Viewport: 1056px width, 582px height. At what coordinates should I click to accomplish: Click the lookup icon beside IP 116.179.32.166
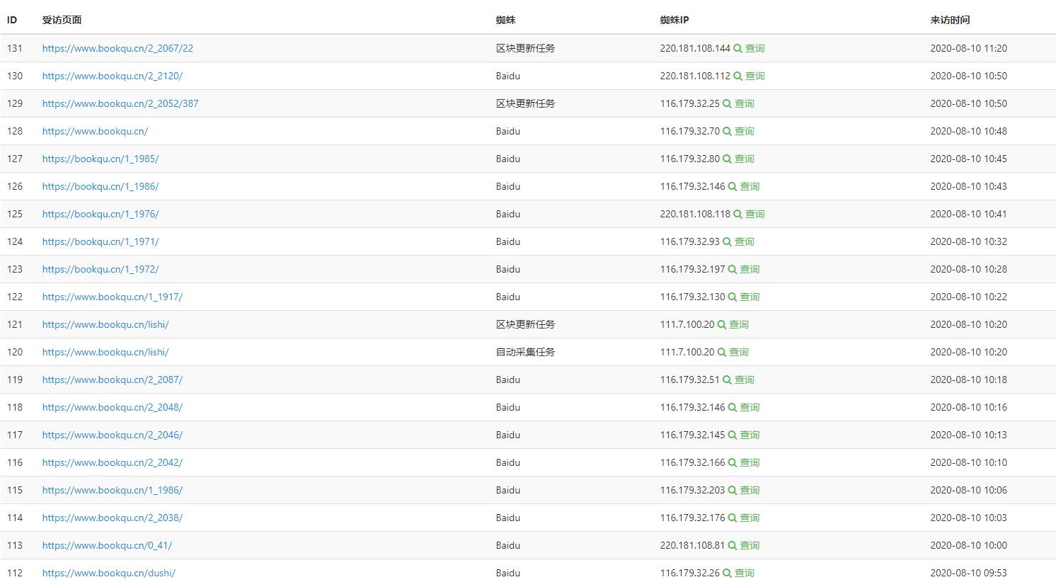pos(733,462)
